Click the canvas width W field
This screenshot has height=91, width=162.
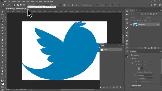point(140,62)
